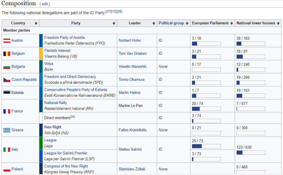
Task: Open the Poland country link
Action: 17,169
